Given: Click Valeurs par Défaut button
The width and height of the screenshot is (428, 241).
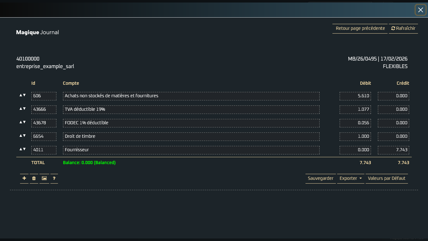Looking at the screenshot, I should click(387, 178).
